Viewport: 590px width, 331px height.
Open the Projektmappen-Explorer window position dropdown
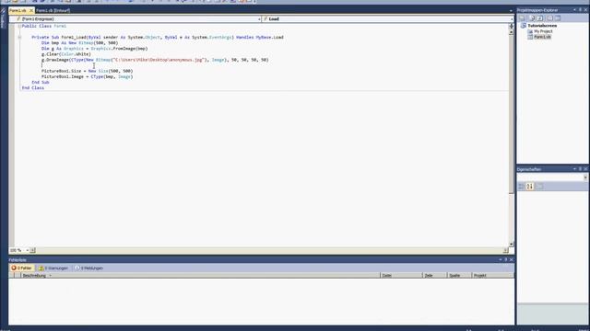pyautogui.click(x=574, y=10)
